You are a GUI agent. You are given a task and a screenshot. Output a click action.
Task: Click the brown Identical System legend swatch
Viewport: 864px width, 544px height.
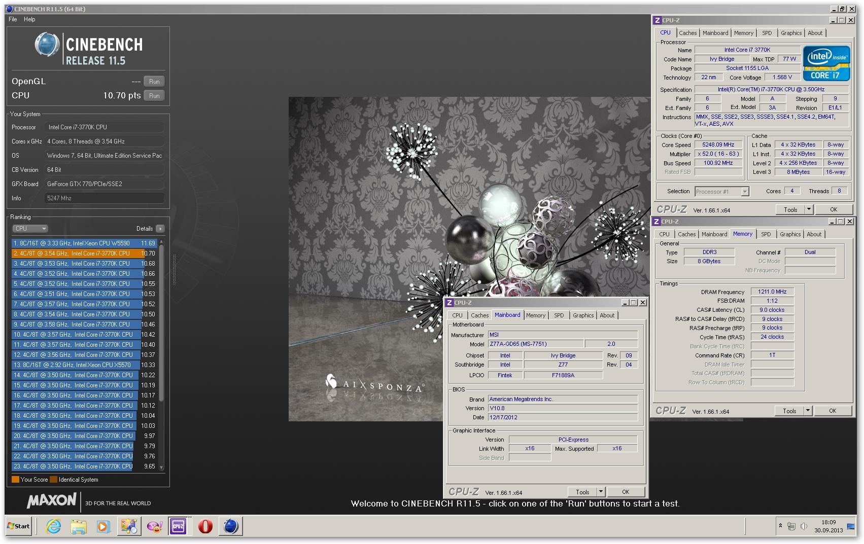pos(53,480)
